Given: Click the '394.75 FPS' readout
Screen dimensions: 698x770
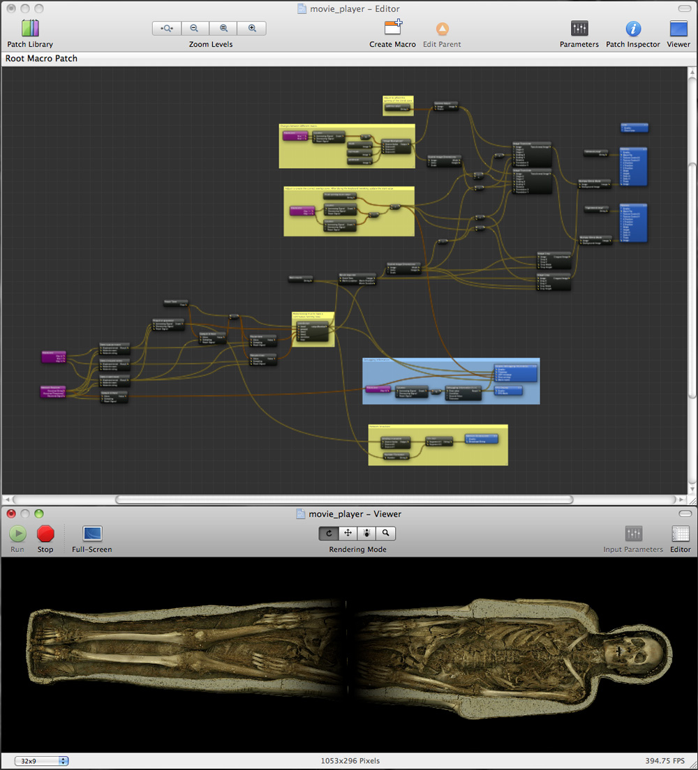Looking at the screenshot, I should (664, 761).
